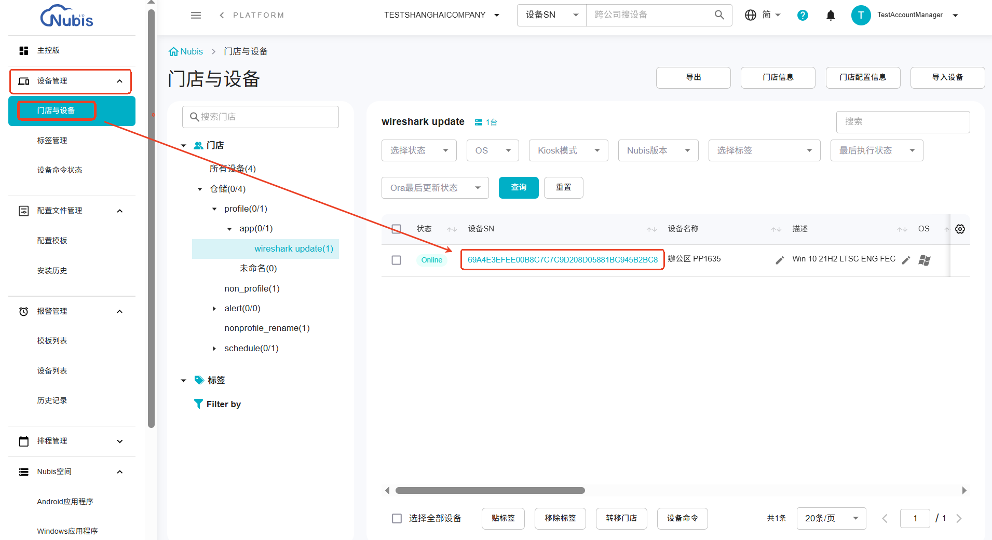Image resolution: width=992 pixels, height=540 pixels.
Task: Edit description pencil icon
Action: (x=906, y=259)
